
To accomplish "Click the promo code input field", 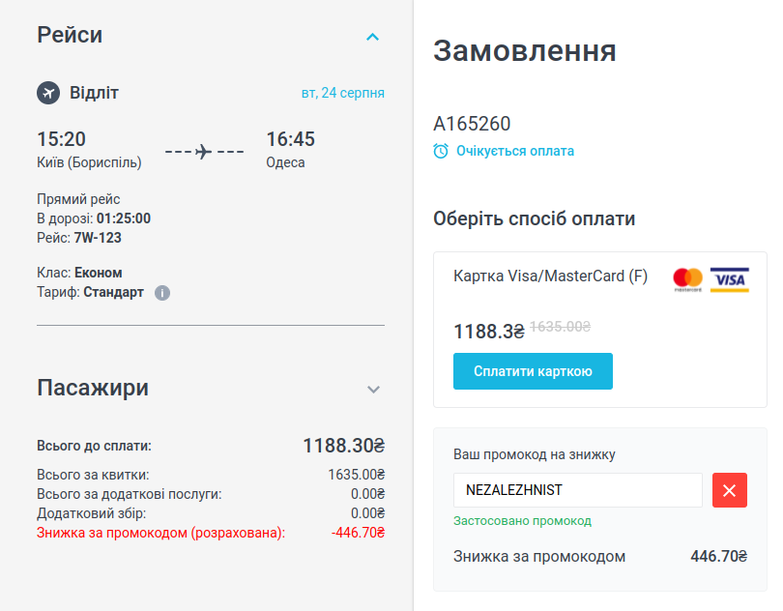I will pyautogui.click(x=577, y=490).
